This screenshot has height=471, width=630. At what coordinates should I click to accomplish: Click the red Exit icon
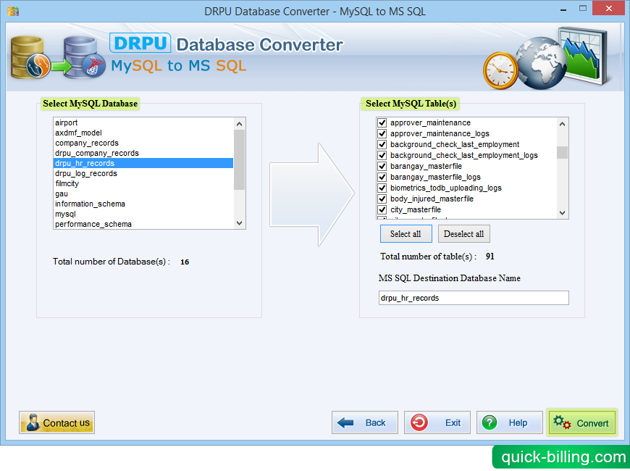pos(419,422)
